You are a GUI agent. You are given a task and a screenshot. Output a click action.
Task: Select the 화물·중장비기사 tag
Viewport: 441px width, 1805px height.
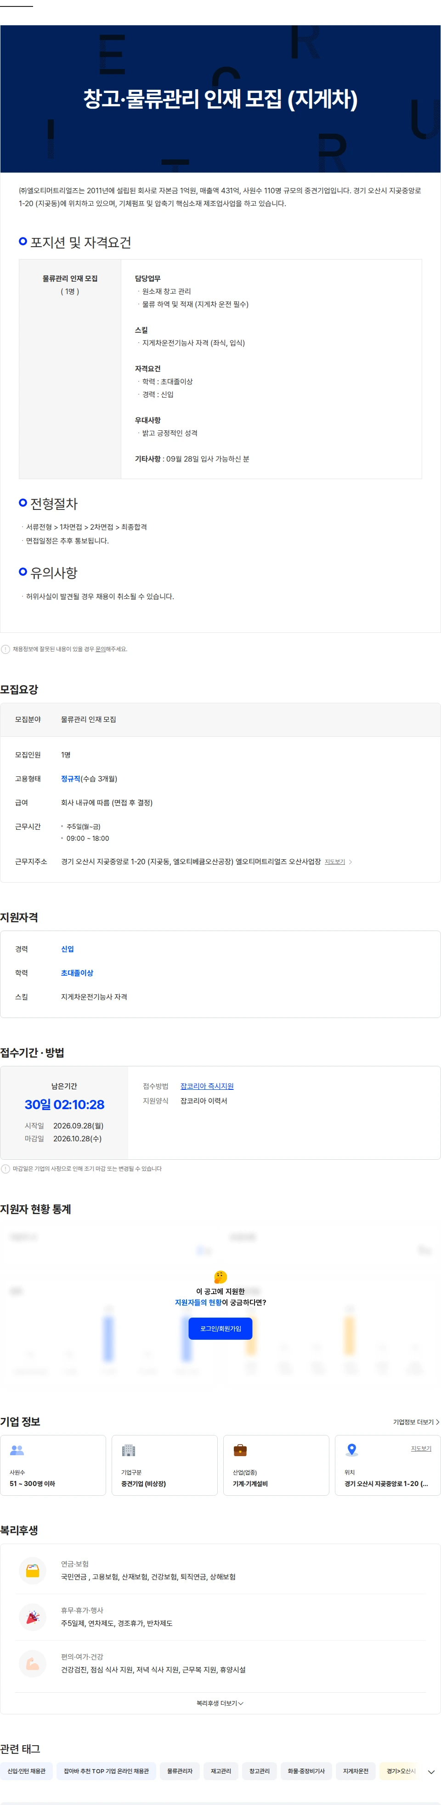point(306,1770)
